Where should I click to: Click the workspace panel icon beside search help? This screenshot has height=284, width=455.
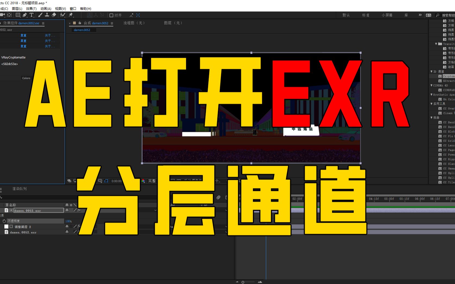coord(429,15)
